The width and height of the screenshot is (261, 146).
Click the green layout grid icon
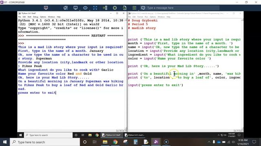coord(105,8)
